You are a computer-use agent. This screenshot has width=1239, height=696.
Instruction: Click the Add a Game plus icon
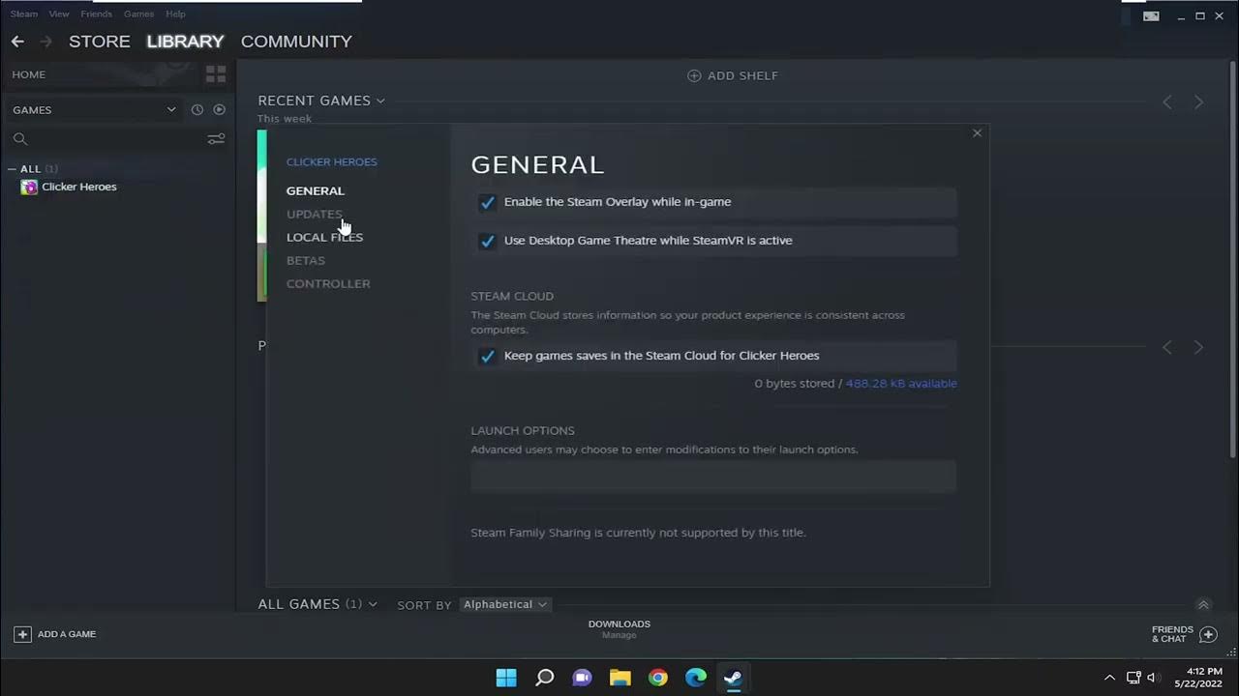pos(22,634)
